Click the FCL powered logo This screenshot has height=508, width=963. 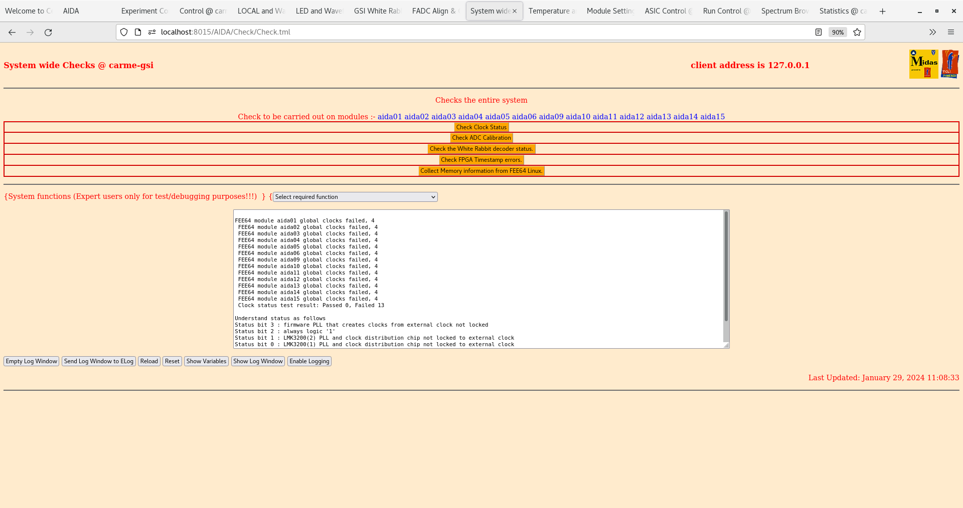click(x=950, y=64)
